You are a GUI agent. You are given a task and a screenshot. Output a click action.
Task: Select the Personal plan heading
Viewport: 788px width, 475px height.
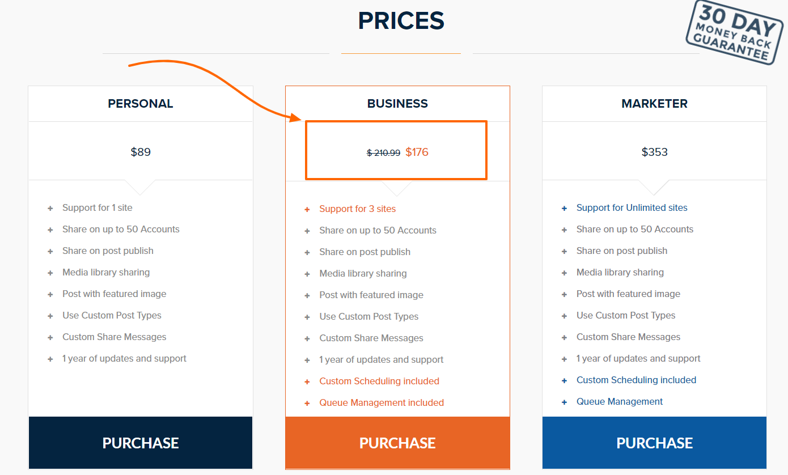point(140,103)
